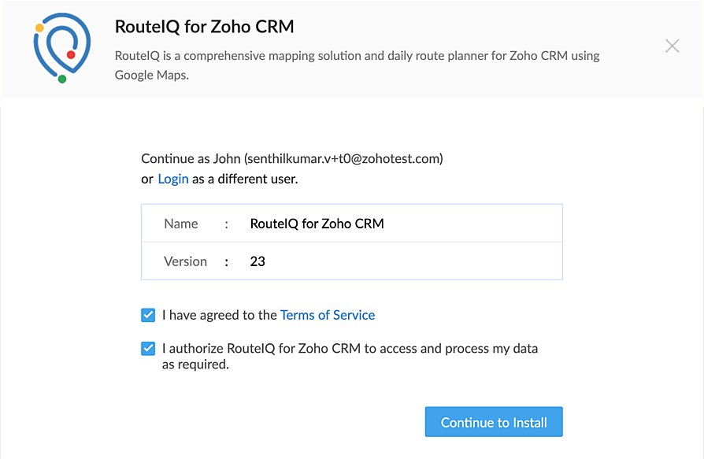Click the red dot inside RouteIQ logo
The height and width of the screenshot is (459, 704).
pyautogui.click(x=71, y=54)
